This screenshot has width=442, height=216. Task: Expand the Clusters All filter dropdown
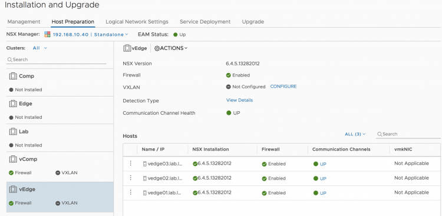39,48
